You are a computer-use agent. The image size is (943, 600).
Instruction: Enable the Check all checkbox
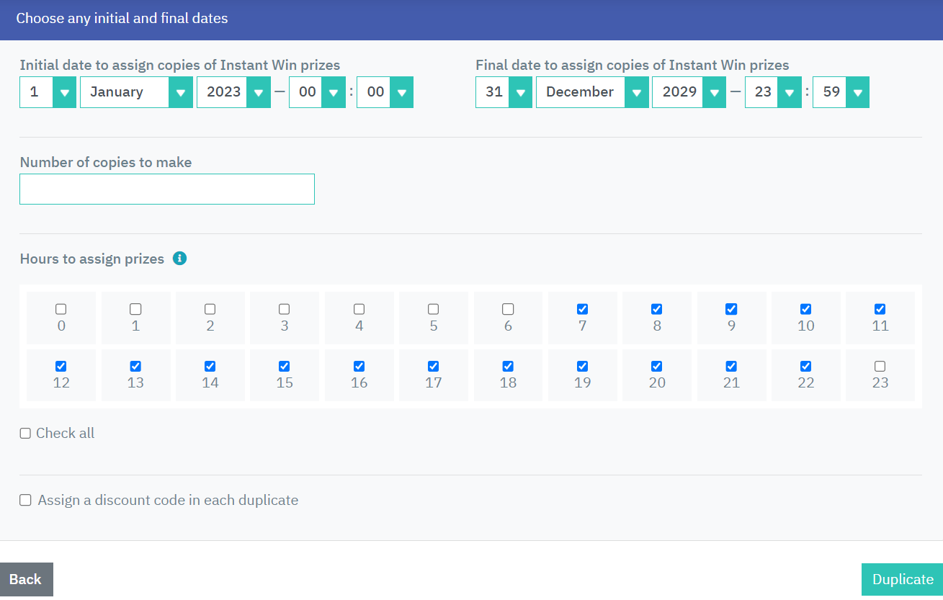pyautogui.click(x=25, y=433)
